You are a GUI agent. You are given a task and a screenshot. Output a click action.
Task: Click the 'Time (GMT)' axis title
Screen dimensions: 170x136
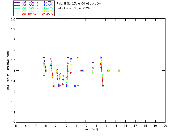[90, 129]
